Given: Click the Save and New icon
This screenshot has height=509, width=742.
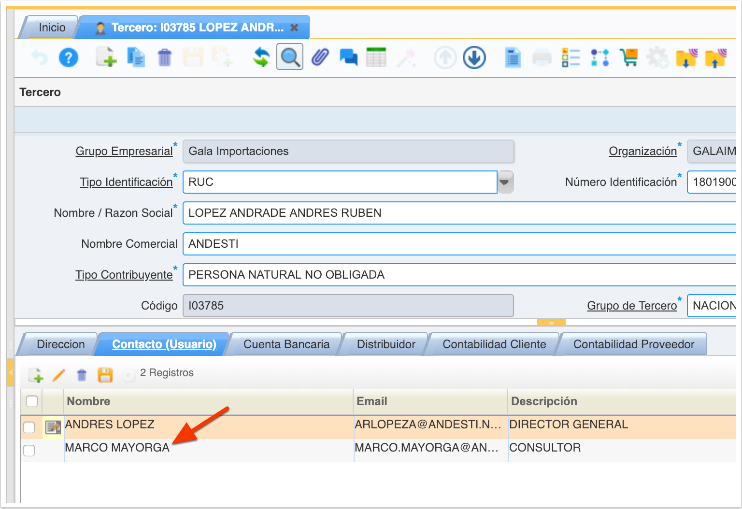Looking at the screenshot, I should [x=222, y=57].
